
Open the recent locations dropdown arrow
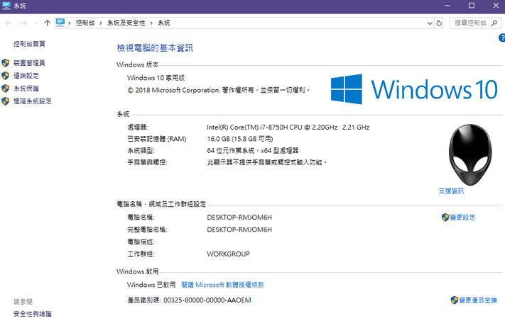pos(36,23)
